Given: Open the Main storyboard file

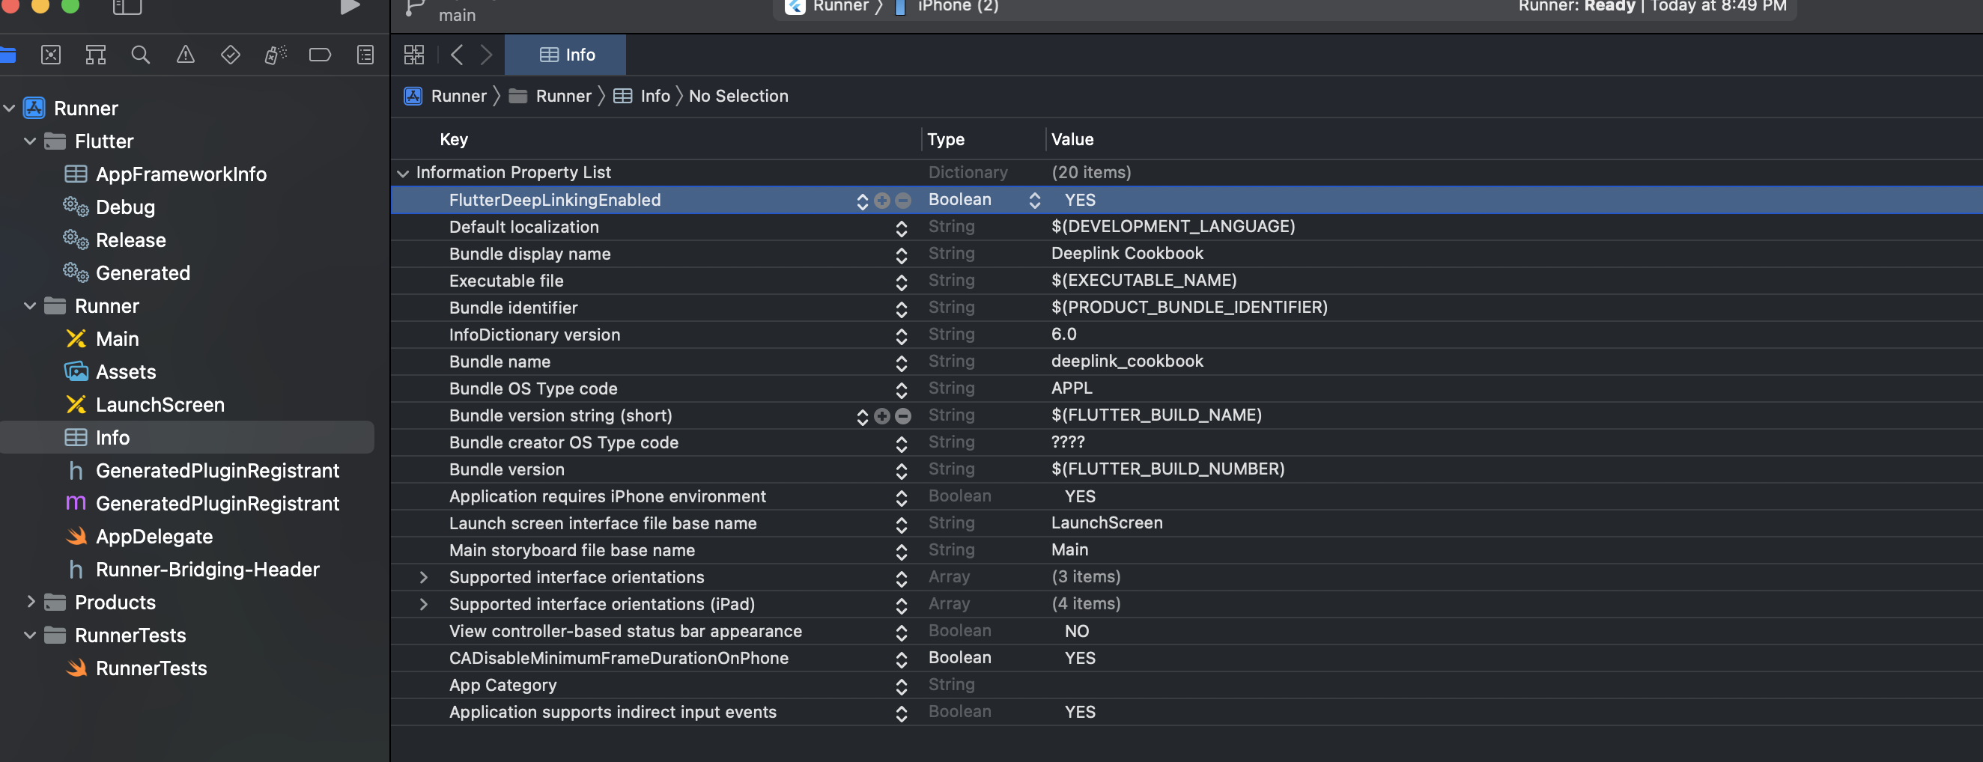Looking at the screenshot, I should (x=103, y=339).
